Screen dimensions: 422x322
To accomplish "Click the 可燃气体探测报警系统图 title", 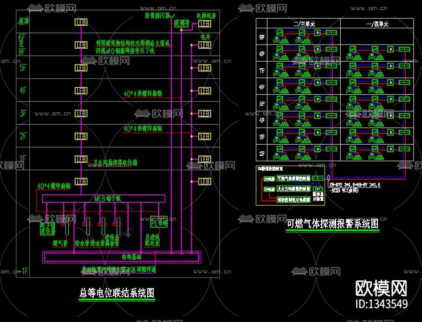I will tap(332, 224).
